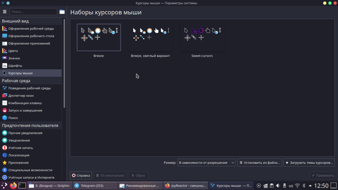Open the Шрифты settings page
338x190 pixels.
coord(31,66)
